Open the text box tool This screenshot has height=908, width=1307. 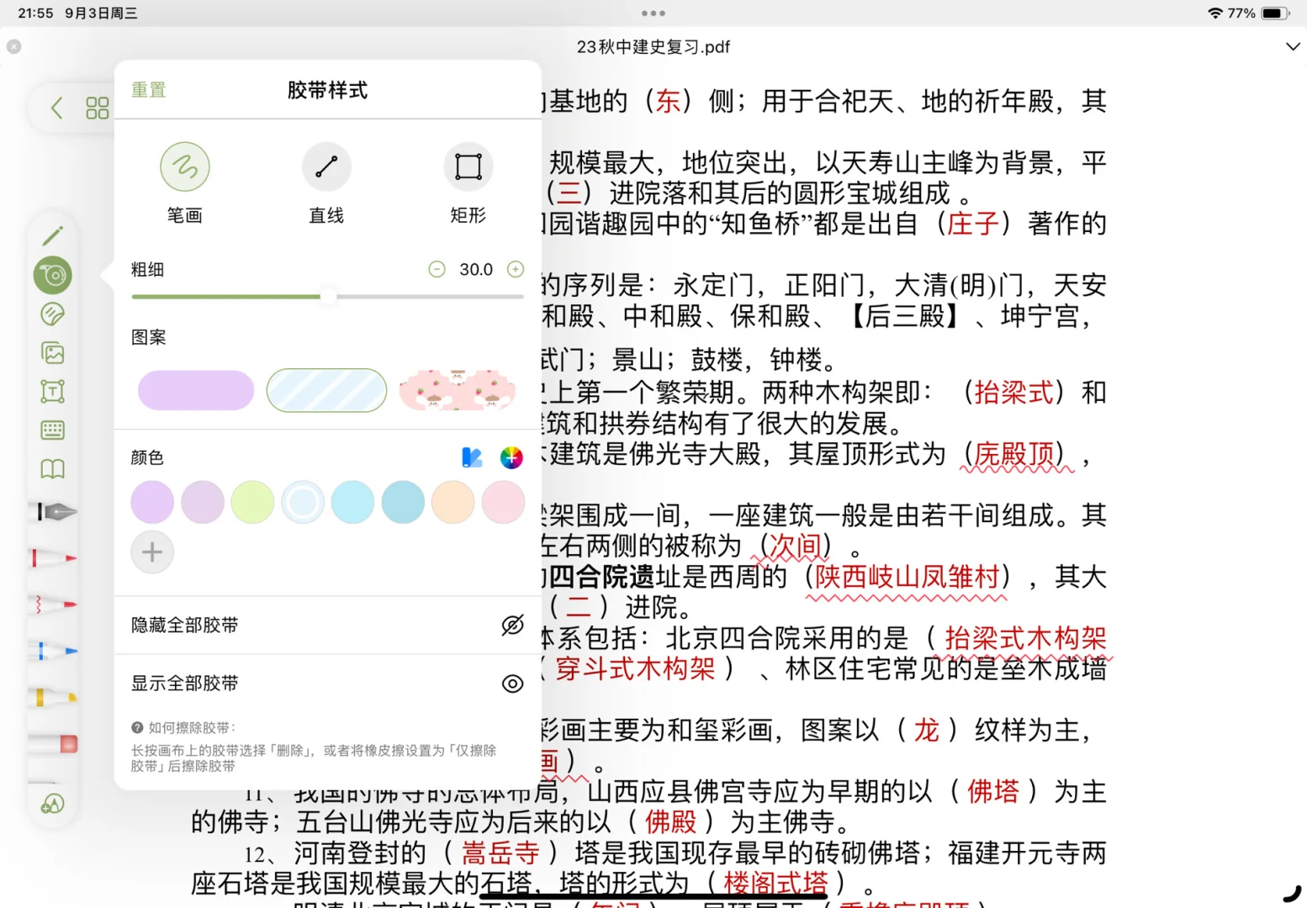[x=52, y=391]
